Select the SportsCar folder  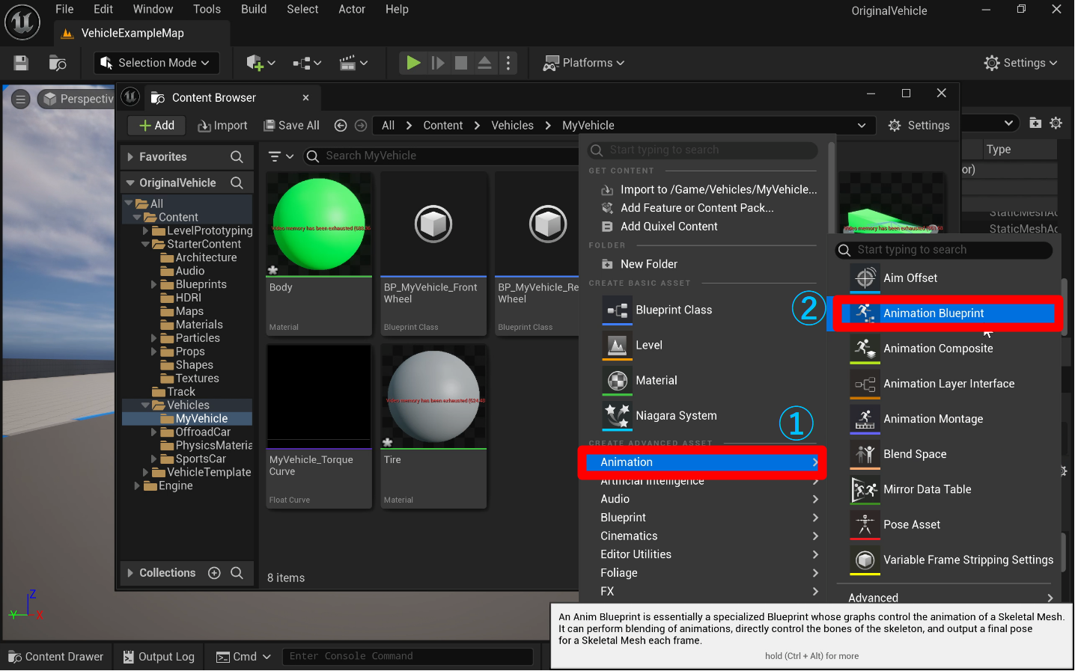[201, 459]
